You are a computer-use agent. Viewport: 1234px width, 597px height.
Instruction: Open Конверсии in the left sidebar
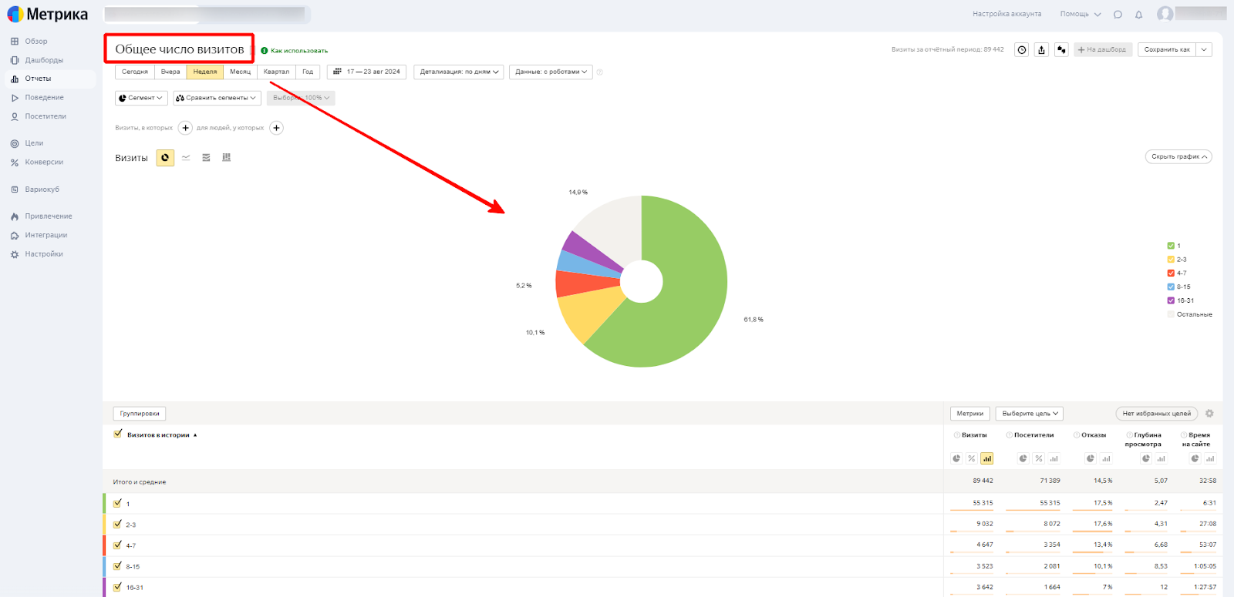pyautogui.click(x=43, y=163)
